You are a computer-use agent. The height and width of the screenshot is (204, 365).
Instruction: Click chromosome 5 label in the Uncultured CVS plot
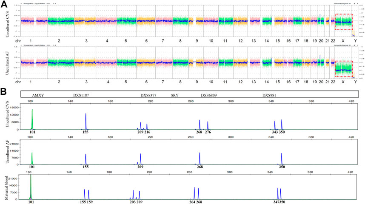click(x=125, y=41)
